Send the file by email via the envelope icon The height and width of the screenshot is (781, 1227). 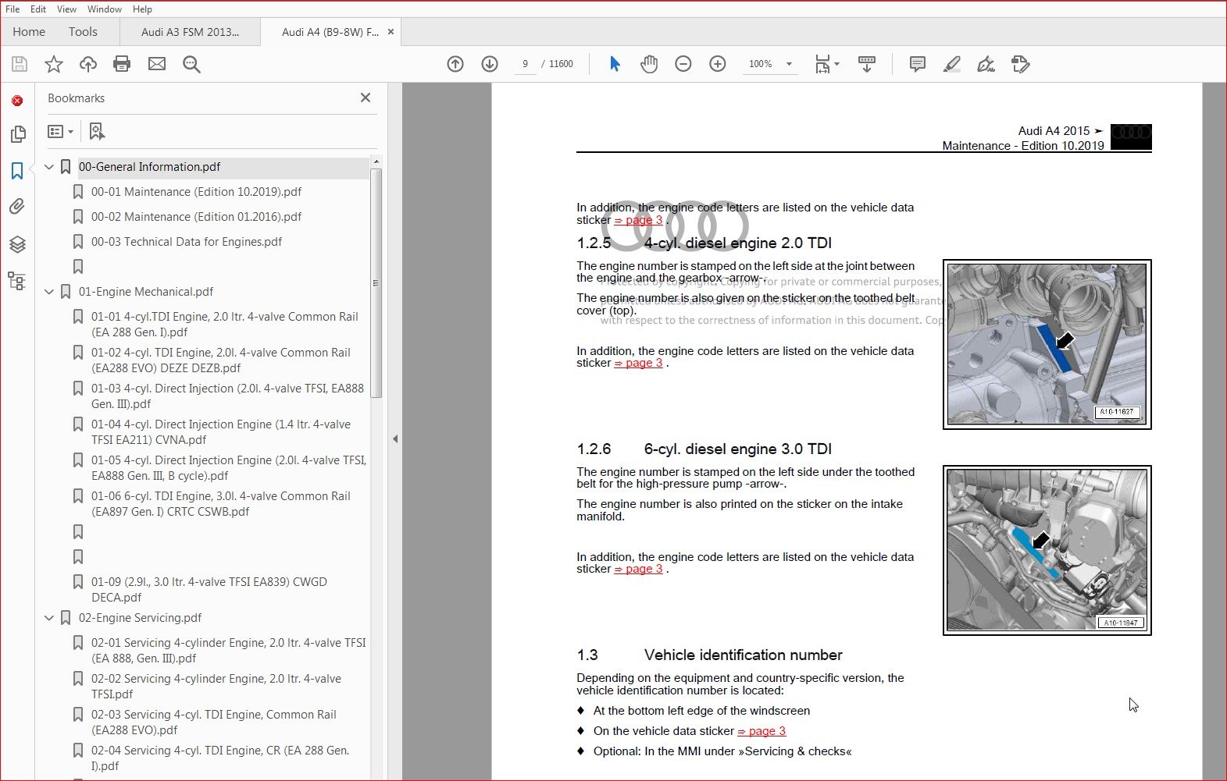(157, 64)
